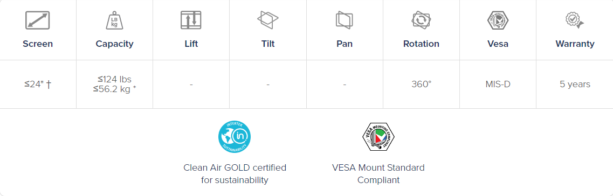This screenshot has width=613, height=196.
Task: Select the Rotation column heading
Action: tap(421, 44)
